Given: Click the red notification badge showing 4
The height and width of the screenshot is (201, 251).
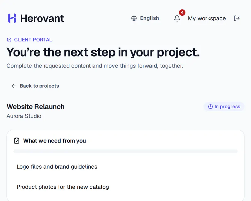Looking at the screenshot, I should click(182, 13).
